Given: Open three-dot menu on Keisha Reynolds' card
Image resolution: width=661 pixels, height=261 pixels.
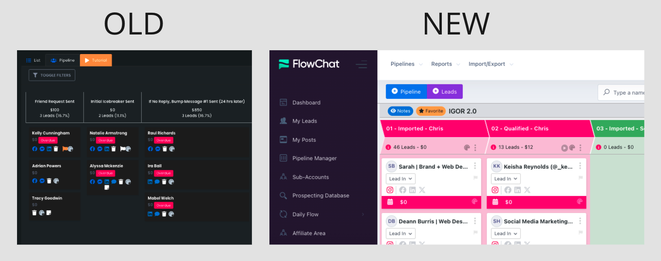Looking at the screenshot, I should [x=580, y=166].
